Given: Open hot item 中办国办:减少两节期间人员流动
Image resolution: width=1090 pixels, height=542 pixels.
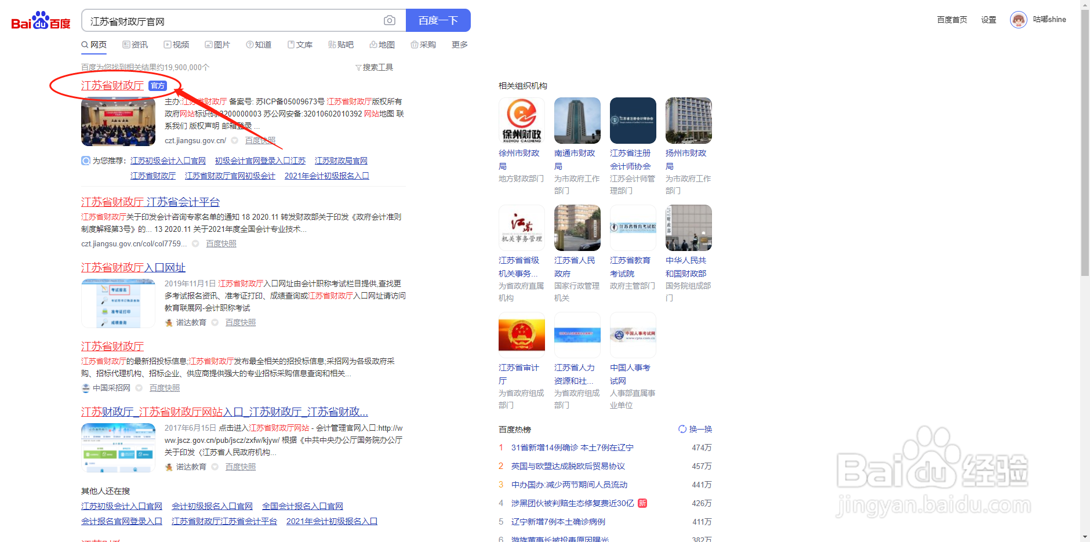Looking at the screenshot, I should [569, 485].
